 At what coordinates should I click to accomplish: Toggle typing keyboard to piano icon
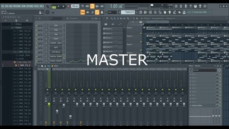(83, 12)
